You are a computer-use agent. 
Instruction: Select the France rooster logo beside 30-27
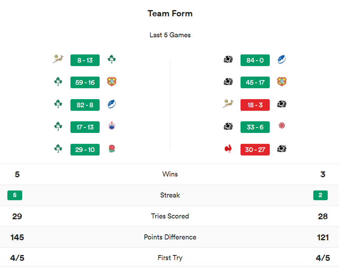pos(228,149)
